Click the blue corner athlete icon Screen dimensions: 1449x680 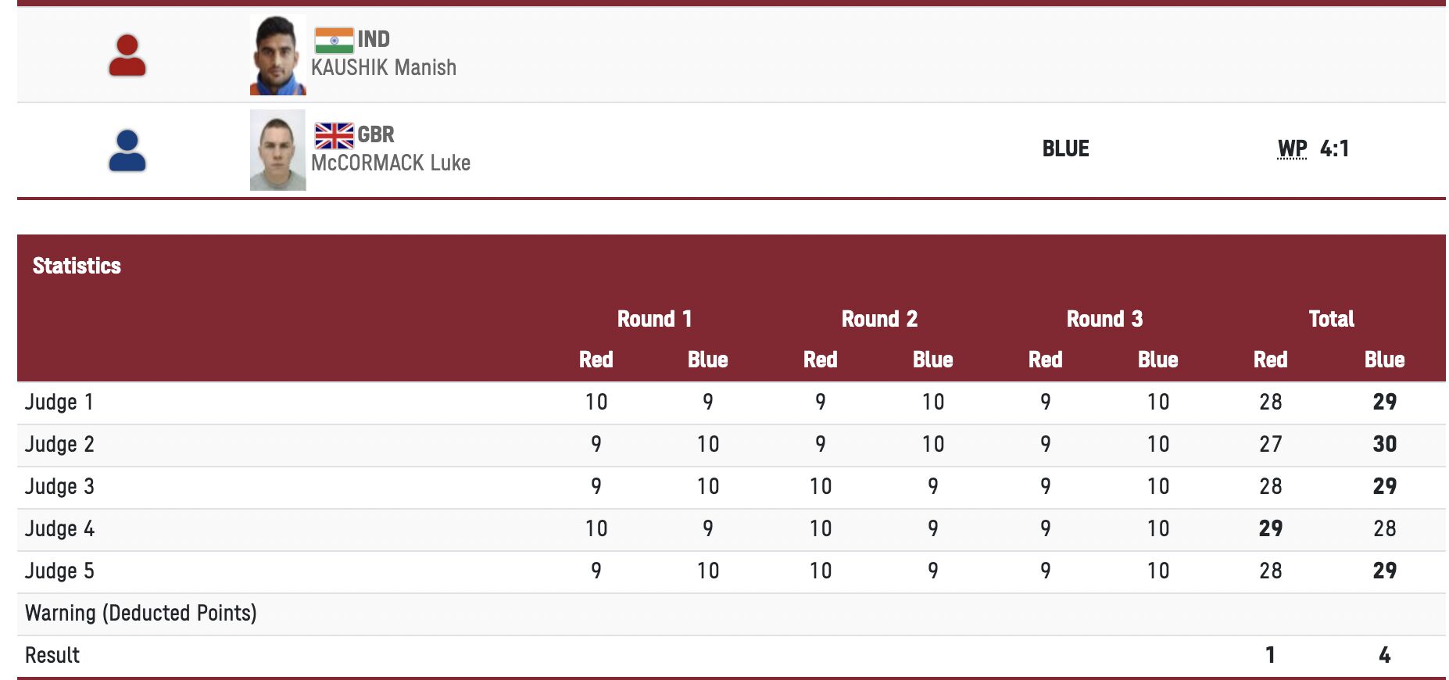(127, 151)
